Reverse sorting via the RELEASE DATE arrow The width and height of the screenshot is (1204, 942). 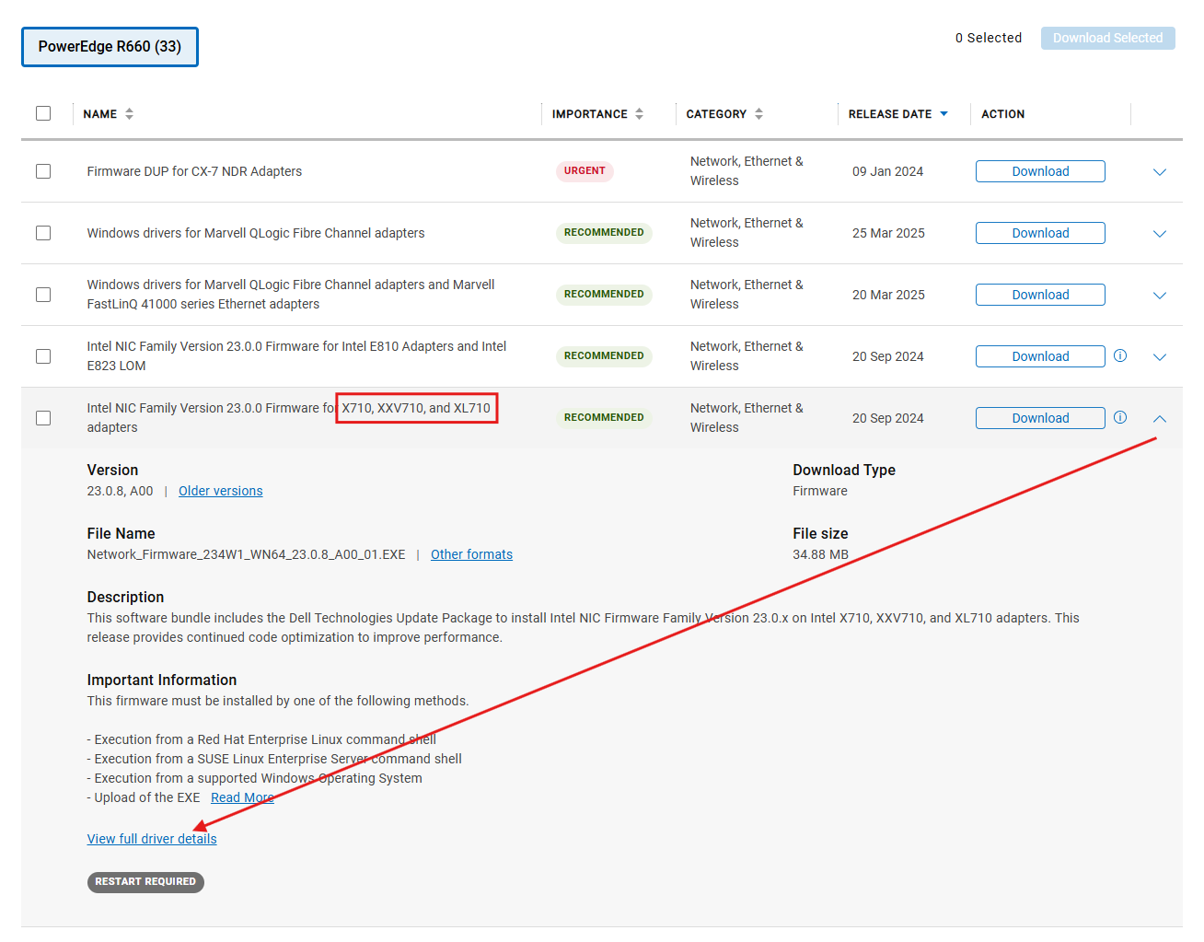[x=943, y=113]
